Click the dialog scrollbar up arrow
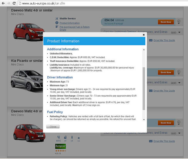This screenshot has height=159, width=188. [144, 50]
